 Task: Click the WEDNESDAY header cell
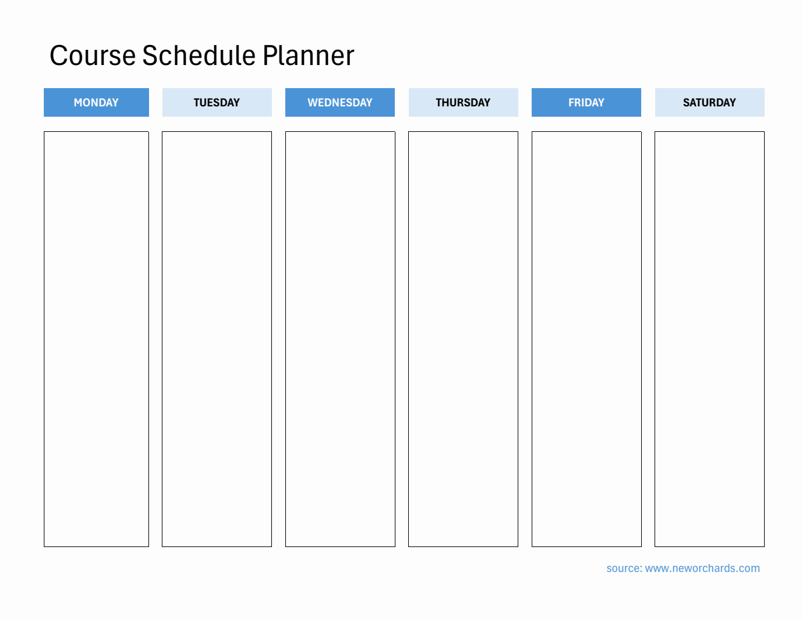click(340, 102)
